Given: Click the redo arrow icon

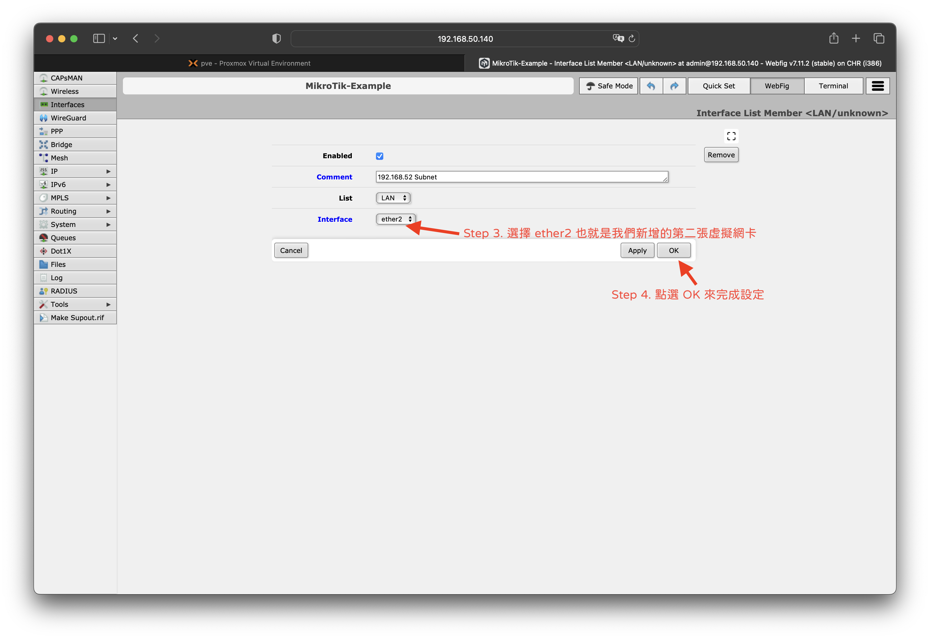Looking at the screenshot, I should click(674, 86).
